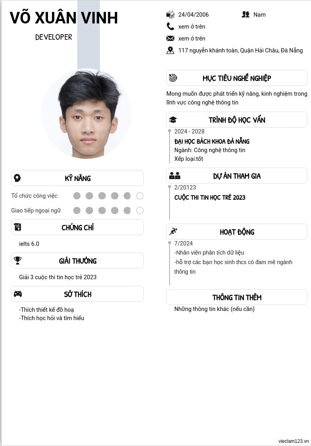This screenshot has width=311, height=446.
Task: Click the gender icon next to Nam
Action: pos(246,14)
